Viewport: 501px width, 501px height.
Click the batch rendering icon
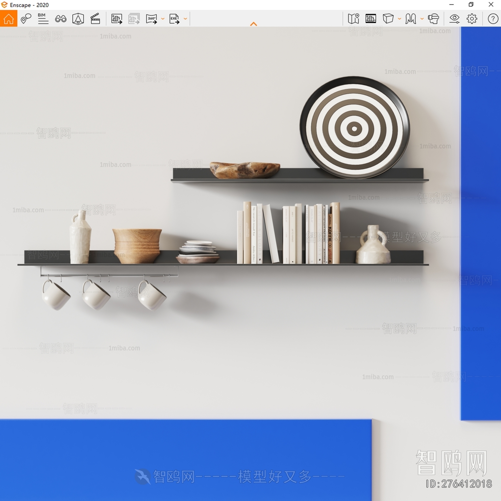click(x=134, y=19)
